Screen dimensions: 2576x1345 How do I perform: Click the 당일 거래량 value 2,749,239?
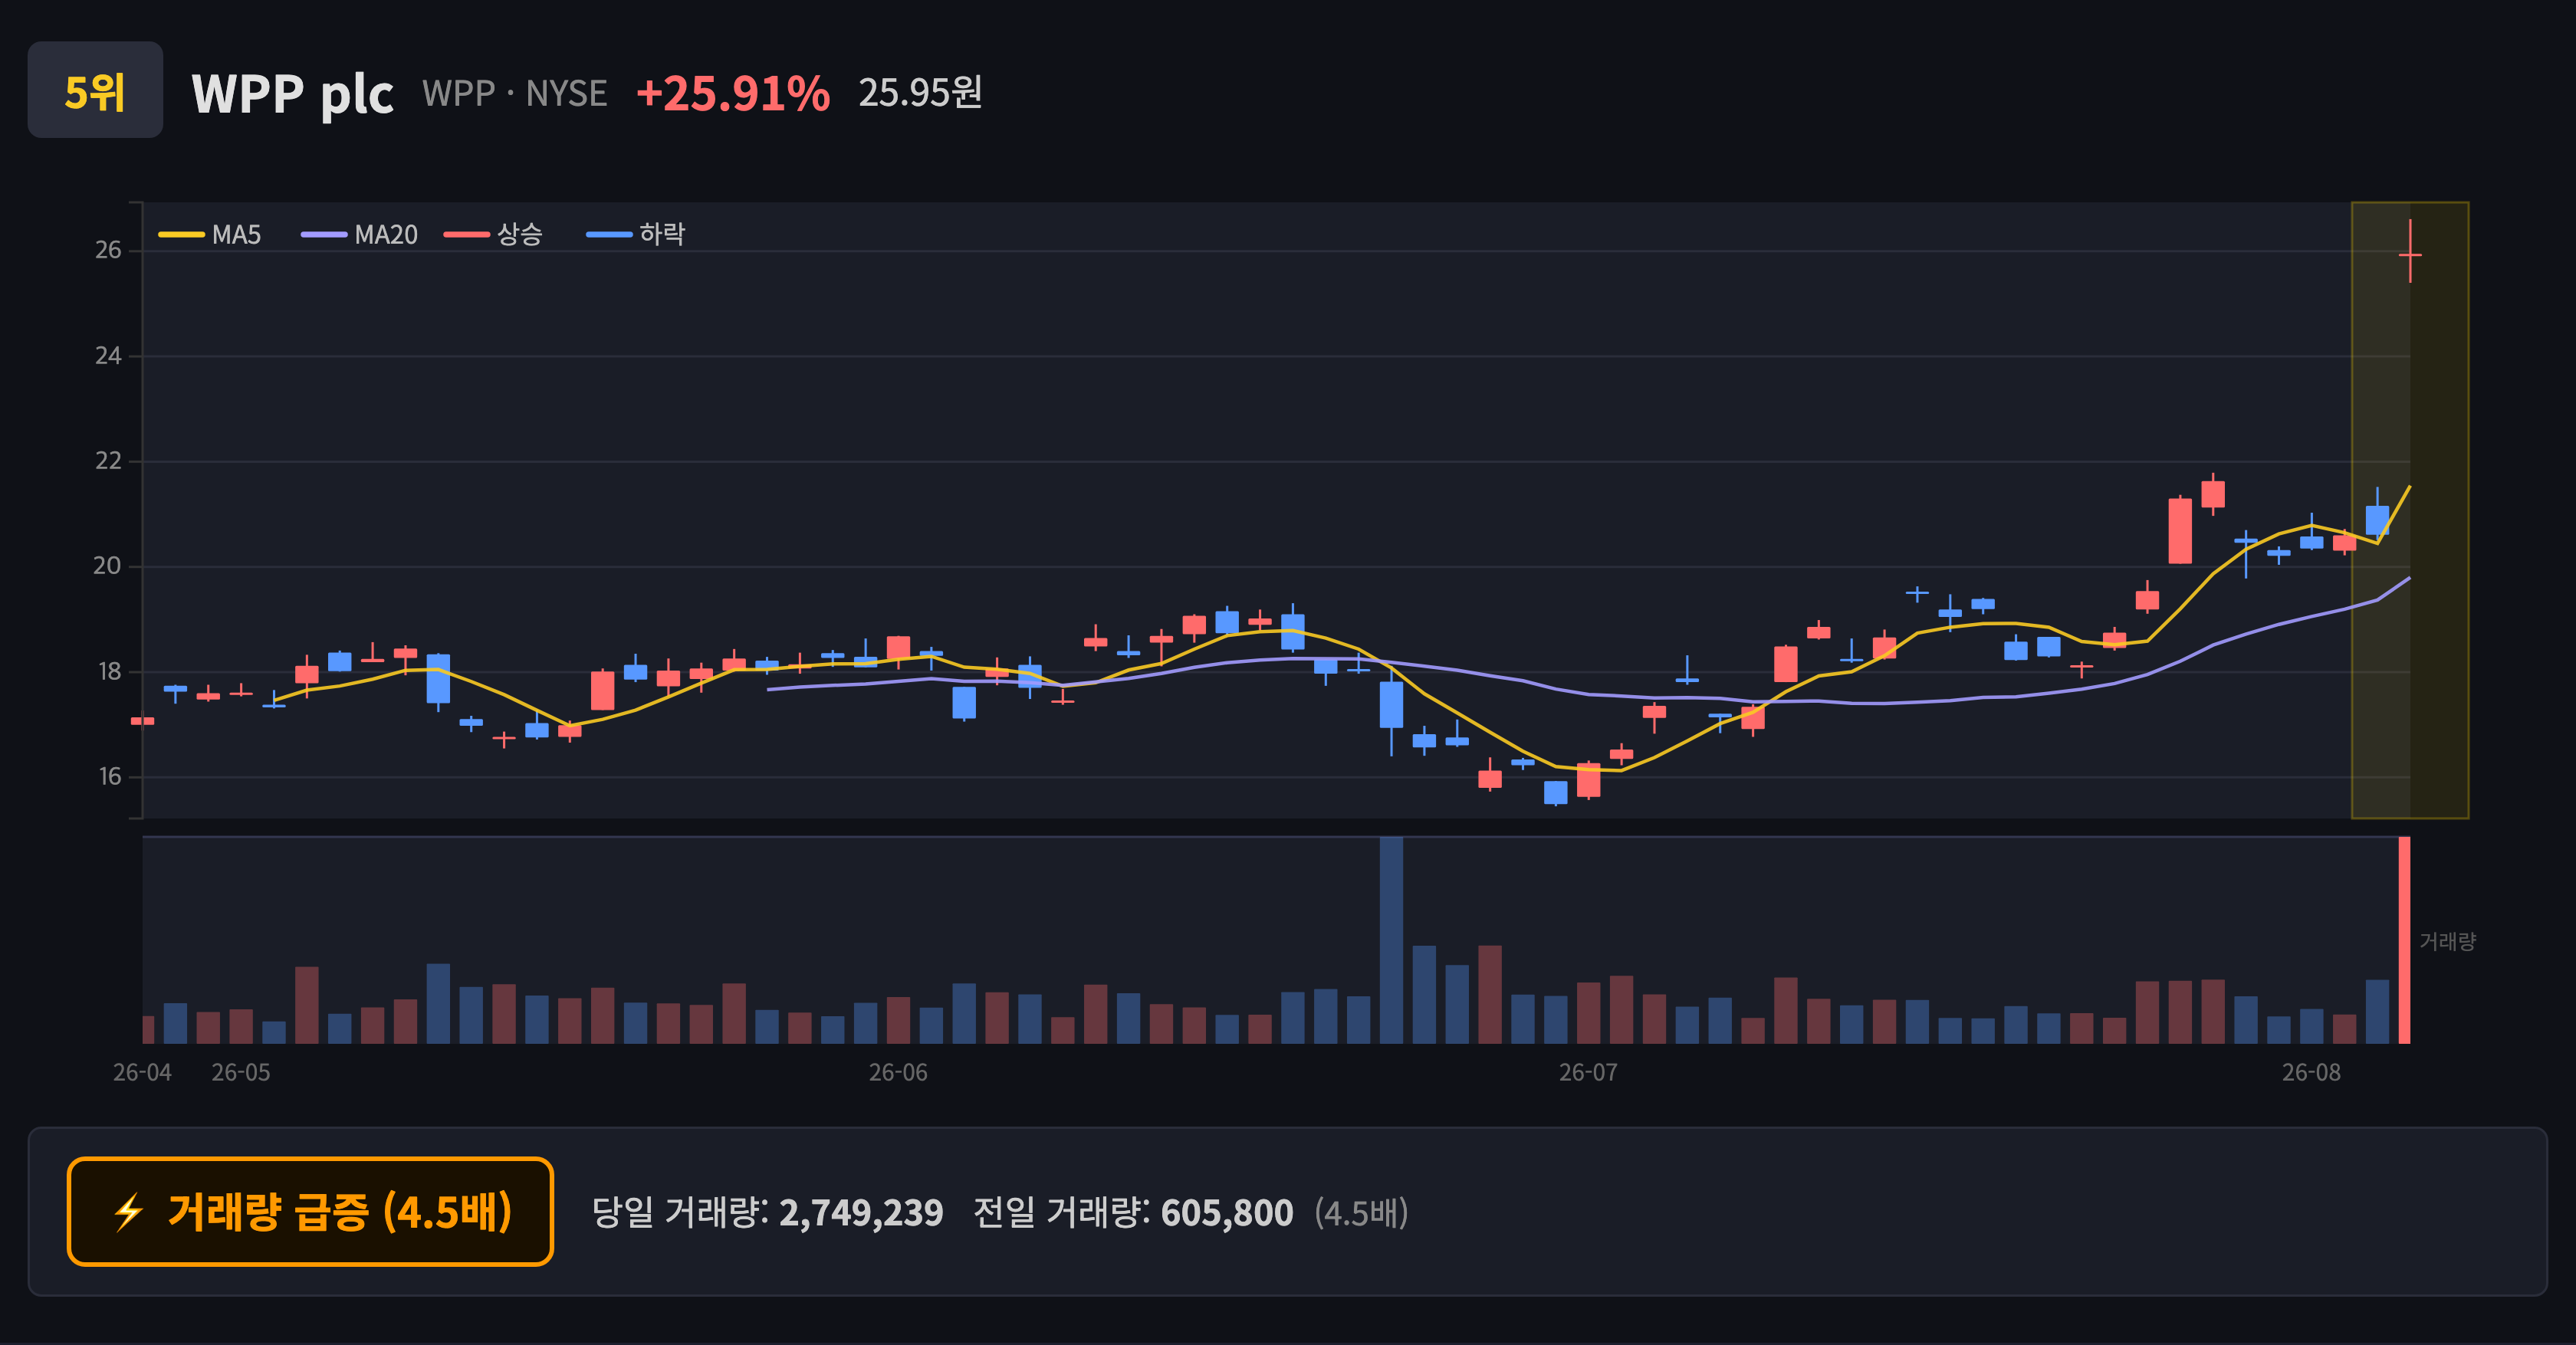[x=861, y=1213]
